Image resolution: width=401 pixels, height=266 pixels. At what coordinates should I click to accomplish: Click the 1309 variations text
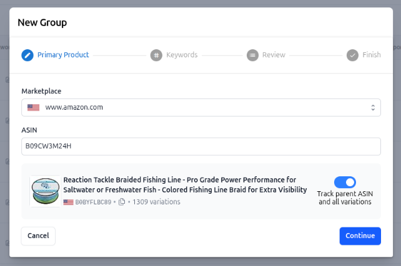(156, 202)
